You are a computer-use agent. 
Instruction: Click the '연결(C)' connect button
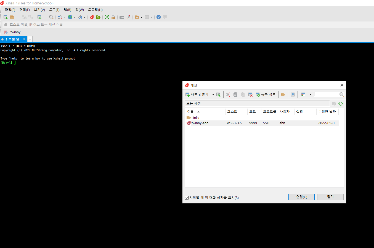(x=302, y=197)
